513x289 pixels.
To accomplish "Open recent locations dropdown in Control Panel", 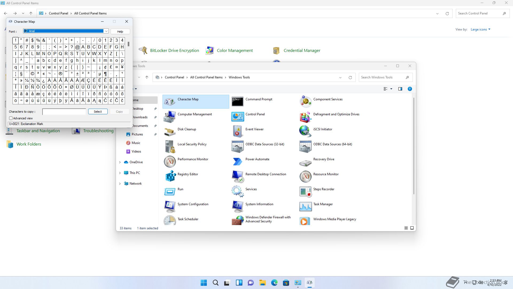I will pos(23,13).
